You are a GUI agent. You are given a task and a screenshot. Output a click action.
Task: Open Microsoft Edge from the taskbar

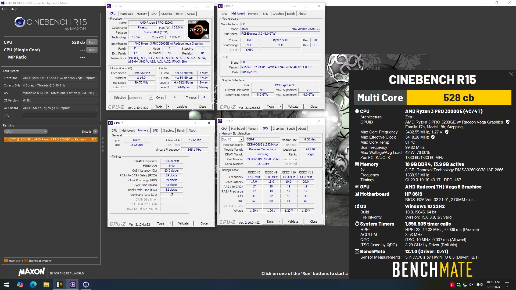(33, 285)
